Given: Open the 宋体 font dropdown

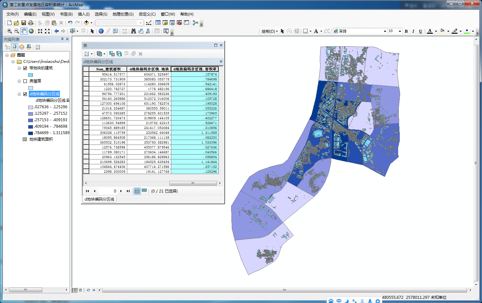Looking at the screenshot, I should click(385, 31).
